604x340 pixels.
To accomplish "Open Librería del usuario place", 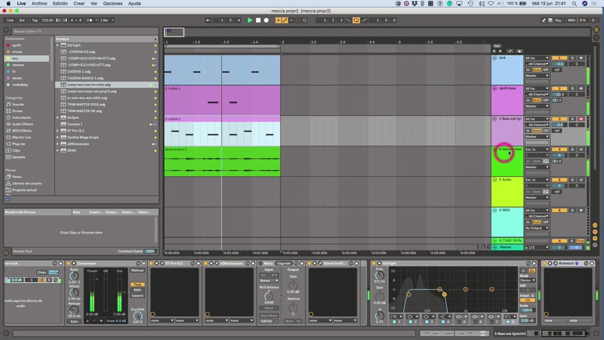I will [x=26, y=183].
